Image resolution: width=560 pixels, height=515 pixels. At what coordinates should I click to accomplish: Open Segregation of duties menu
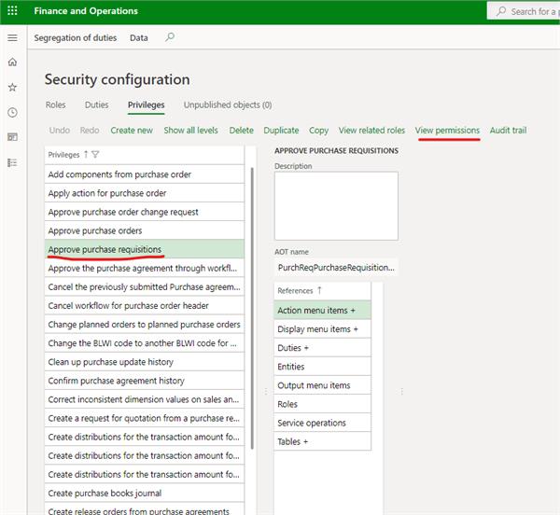76,38
